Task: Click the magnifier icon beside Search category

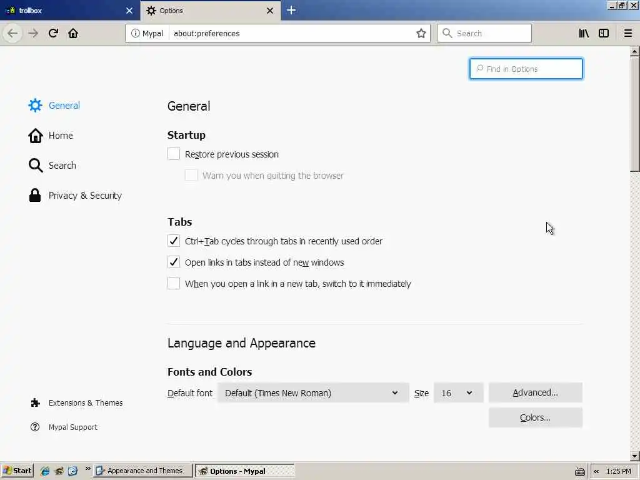Action: coord(36,165)
